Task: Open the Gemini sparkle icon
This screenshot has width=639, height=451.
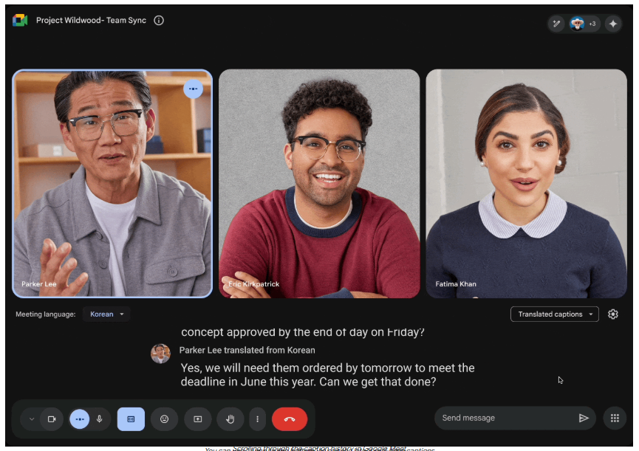Action: point(612,24)
